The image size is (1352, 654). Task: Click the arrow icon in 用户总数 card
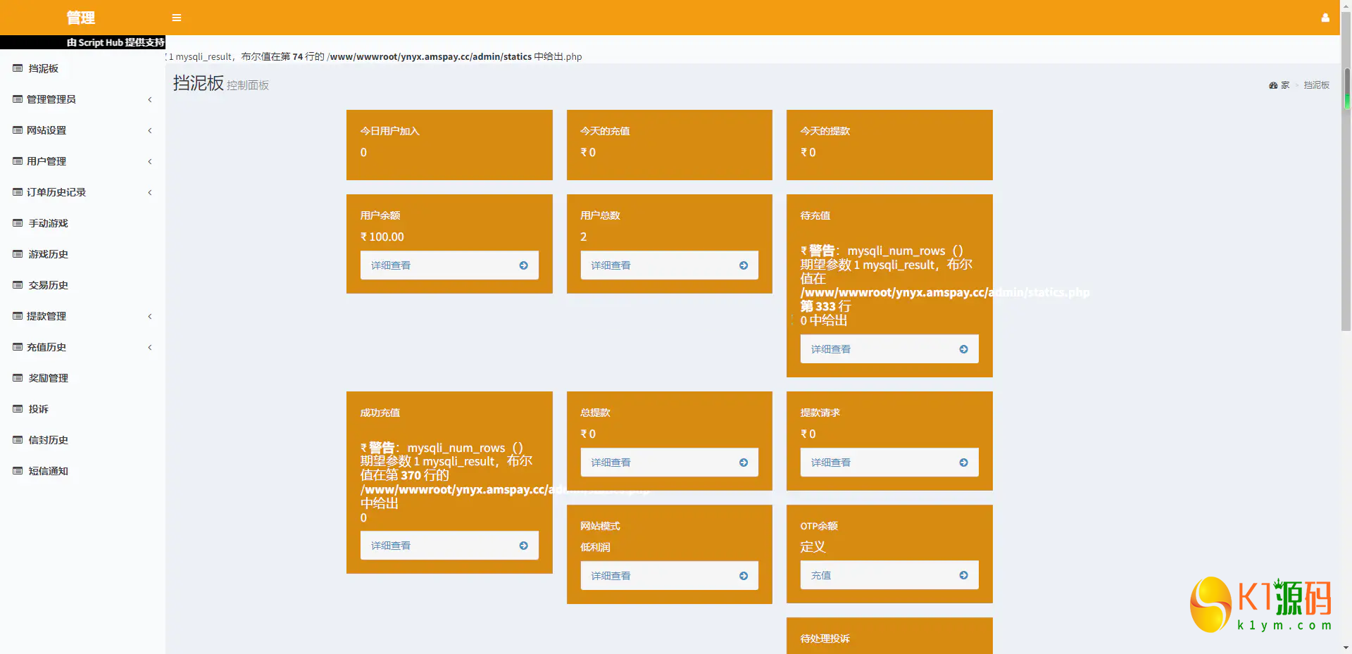tap(744, 265)
